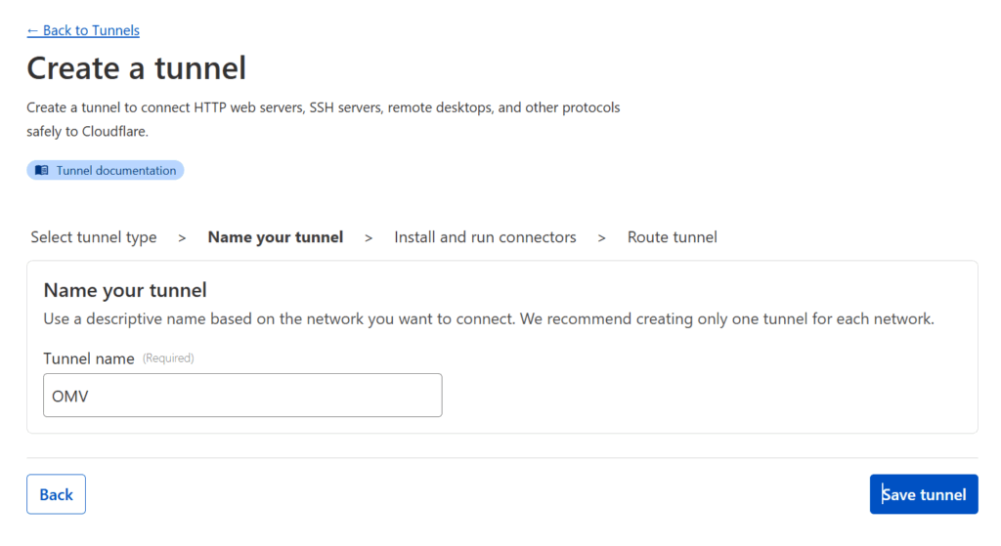1001x546 pixels.
Task: Click the Back button
Action: pyautogui.click(x=56, y=494)
